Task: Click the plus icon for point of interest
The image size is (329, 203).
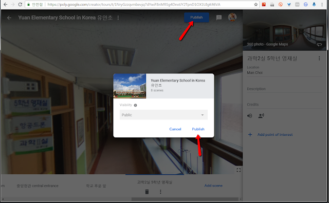Action: click(x=250, y=135)
